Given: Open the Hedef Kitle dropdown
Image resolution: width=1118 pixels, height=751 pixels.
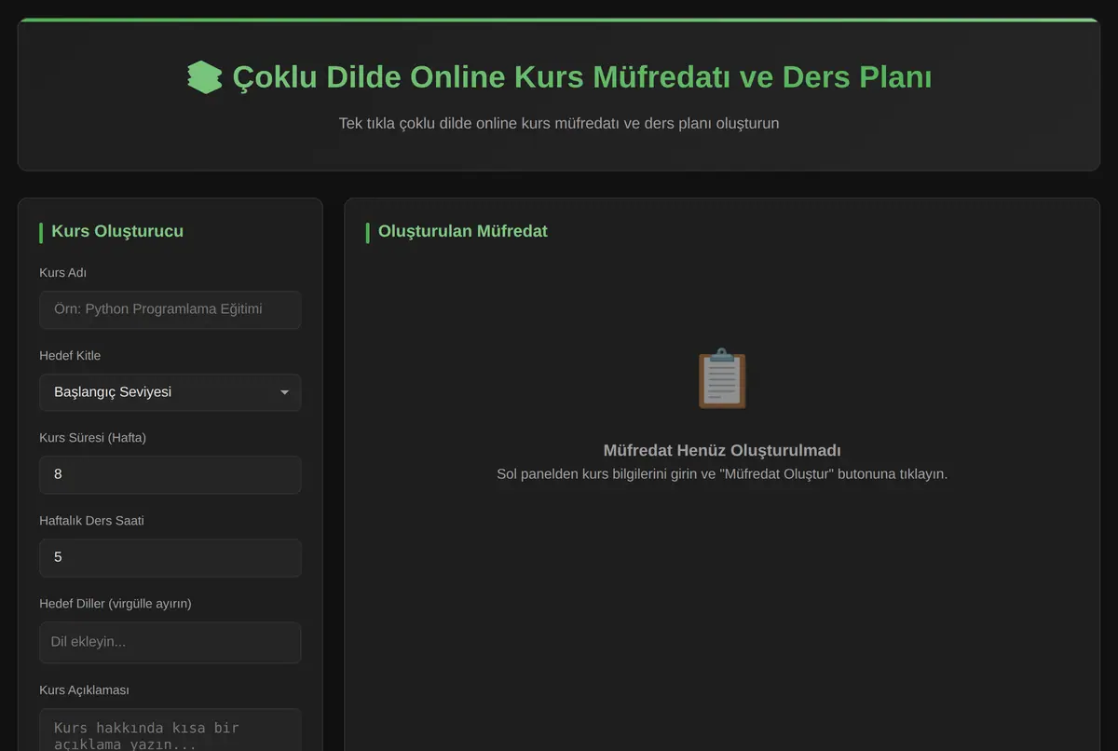Looking at the screenshot, I should click(170, 392).
